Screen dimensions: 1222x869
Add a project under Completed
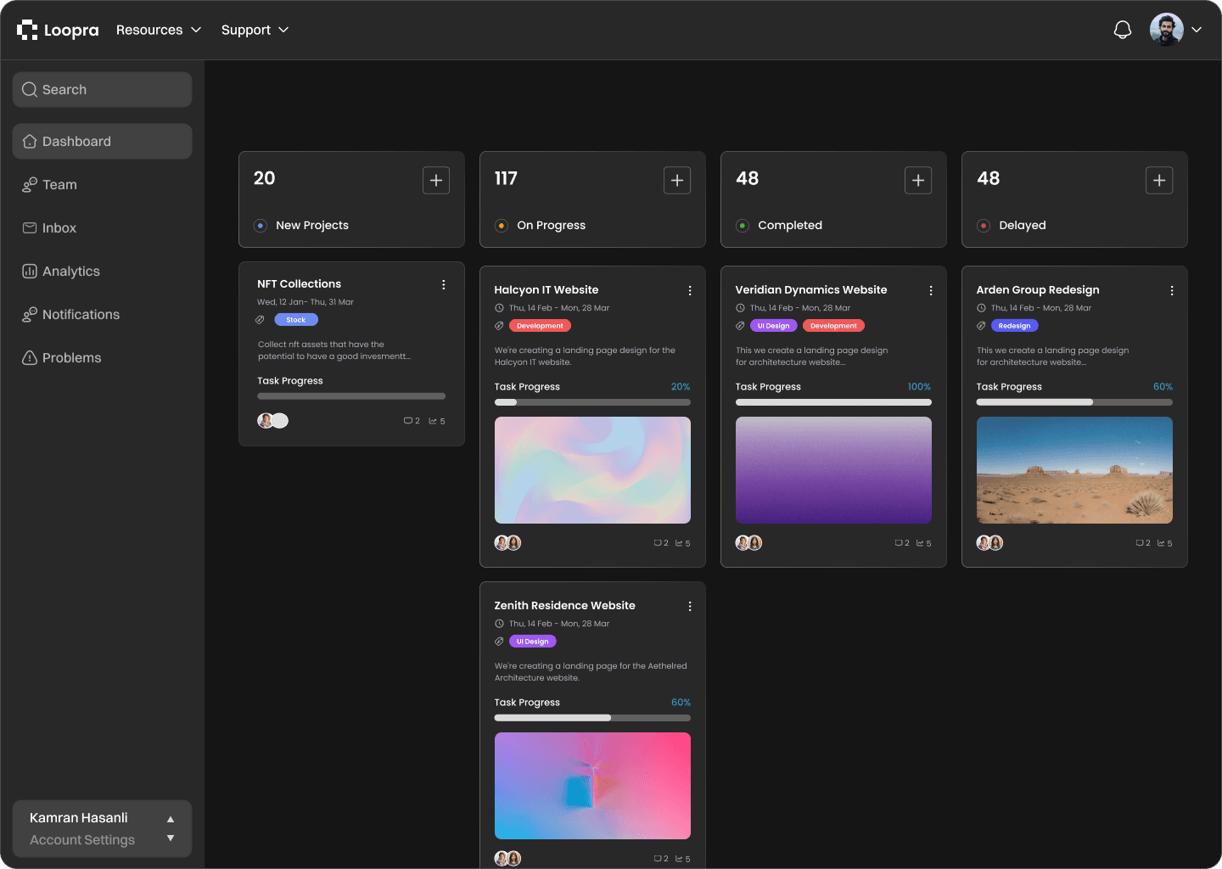coord(918,180)
